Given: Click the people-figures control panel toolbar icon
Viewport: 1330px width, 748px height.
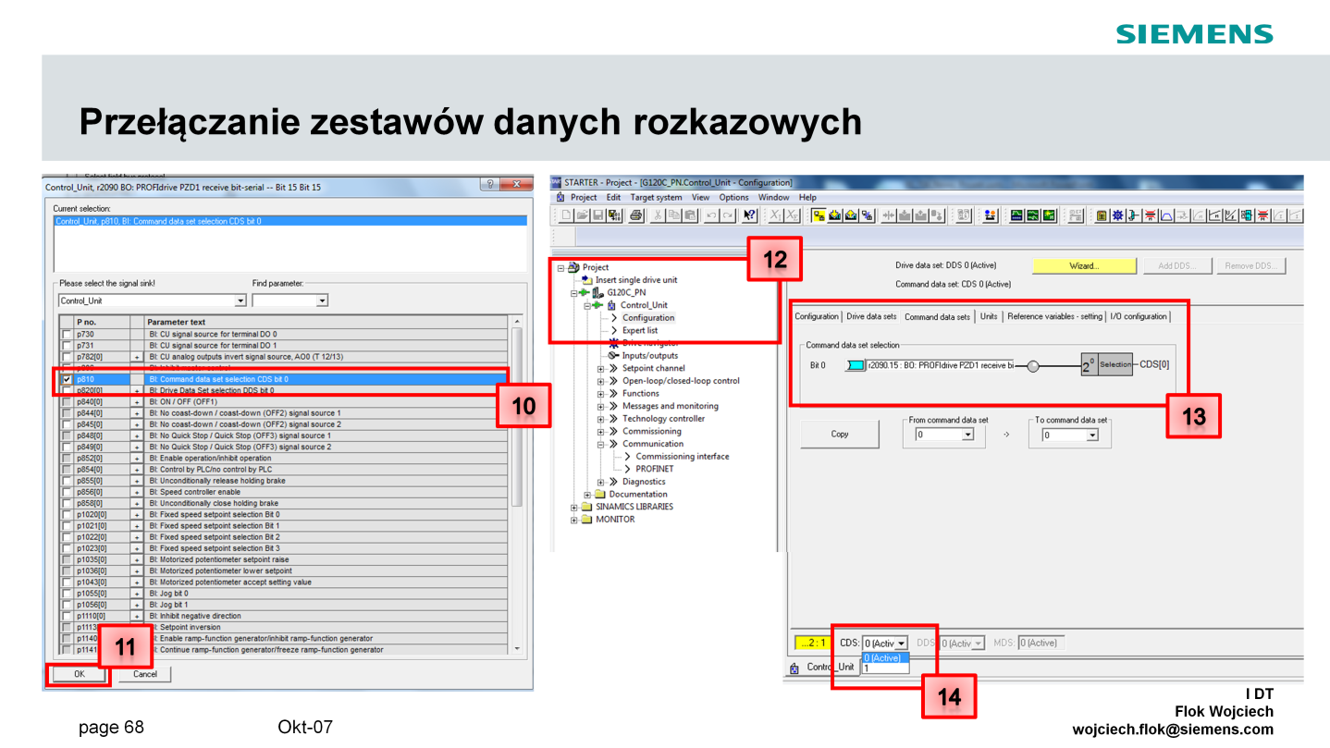Looking at the screenshot, I should (x=989, y=215).
